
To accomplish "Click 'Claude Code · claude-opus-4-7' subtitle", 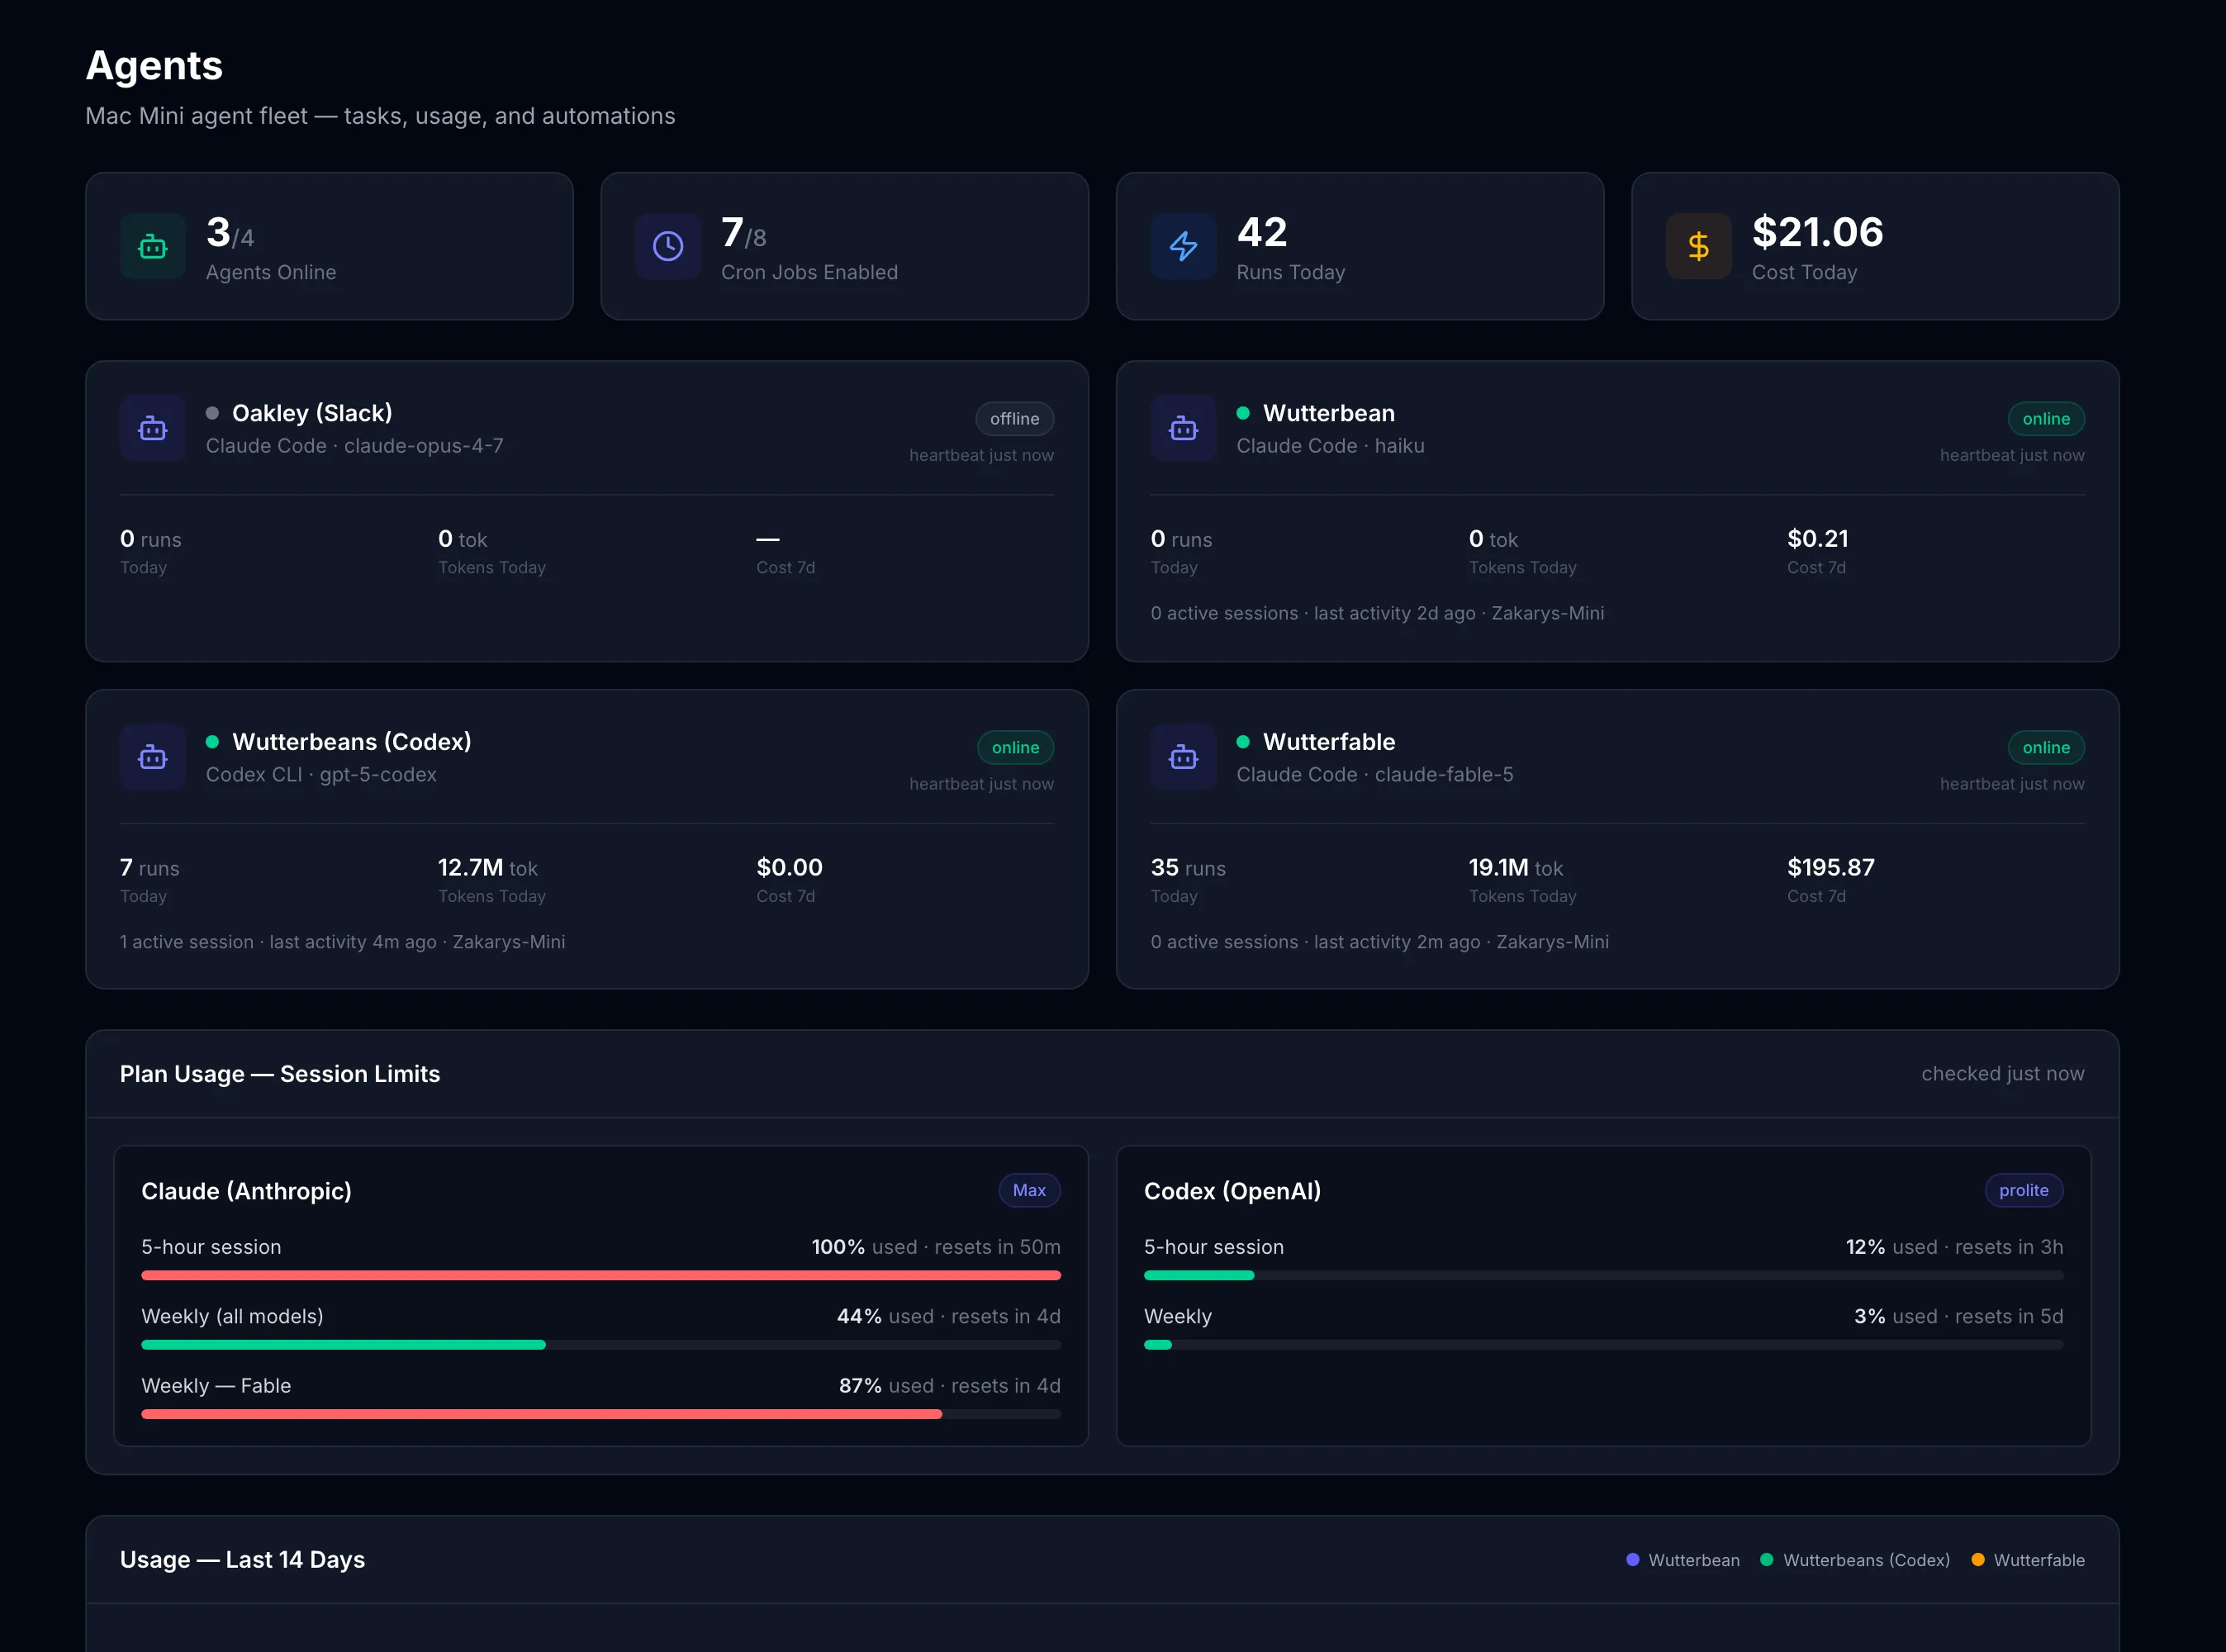I will [x=354, y=446].
